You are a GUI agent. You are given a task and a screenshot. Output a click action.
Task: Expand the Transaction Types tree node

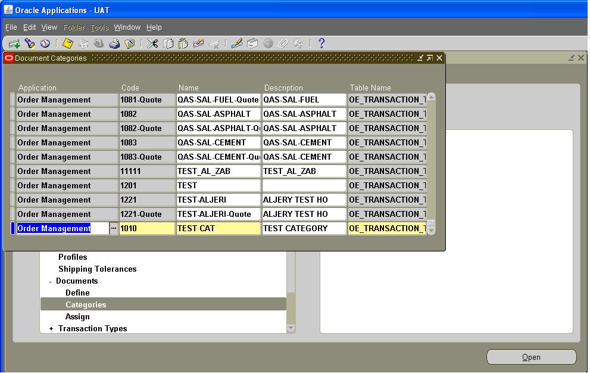coord(51,328)
